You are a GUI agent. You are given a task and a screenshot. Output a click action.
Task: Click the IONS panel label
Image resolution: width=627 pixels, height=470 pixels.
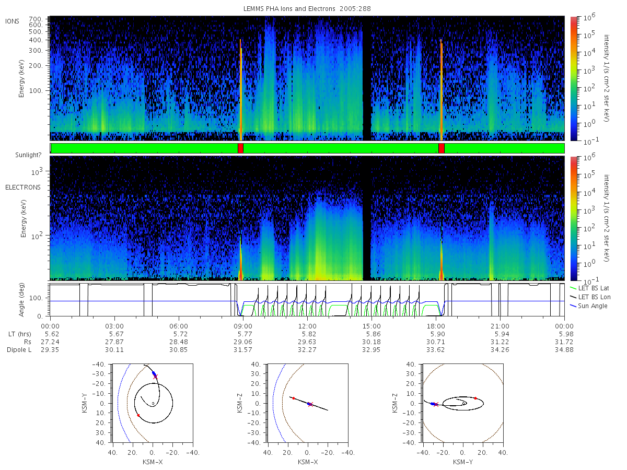12,21
